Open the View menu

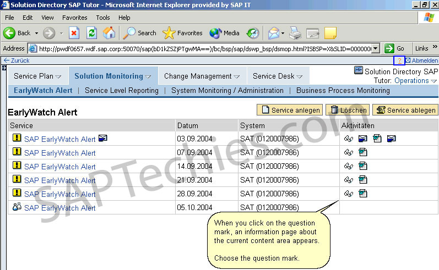(47, 18)
